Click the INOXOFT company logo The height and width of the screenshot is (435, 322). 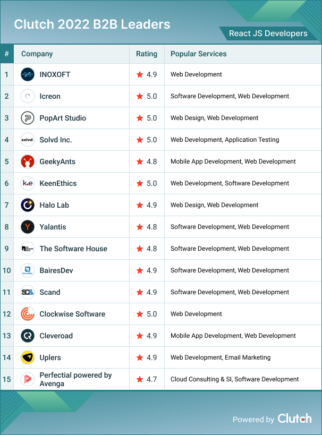[28, 74]
